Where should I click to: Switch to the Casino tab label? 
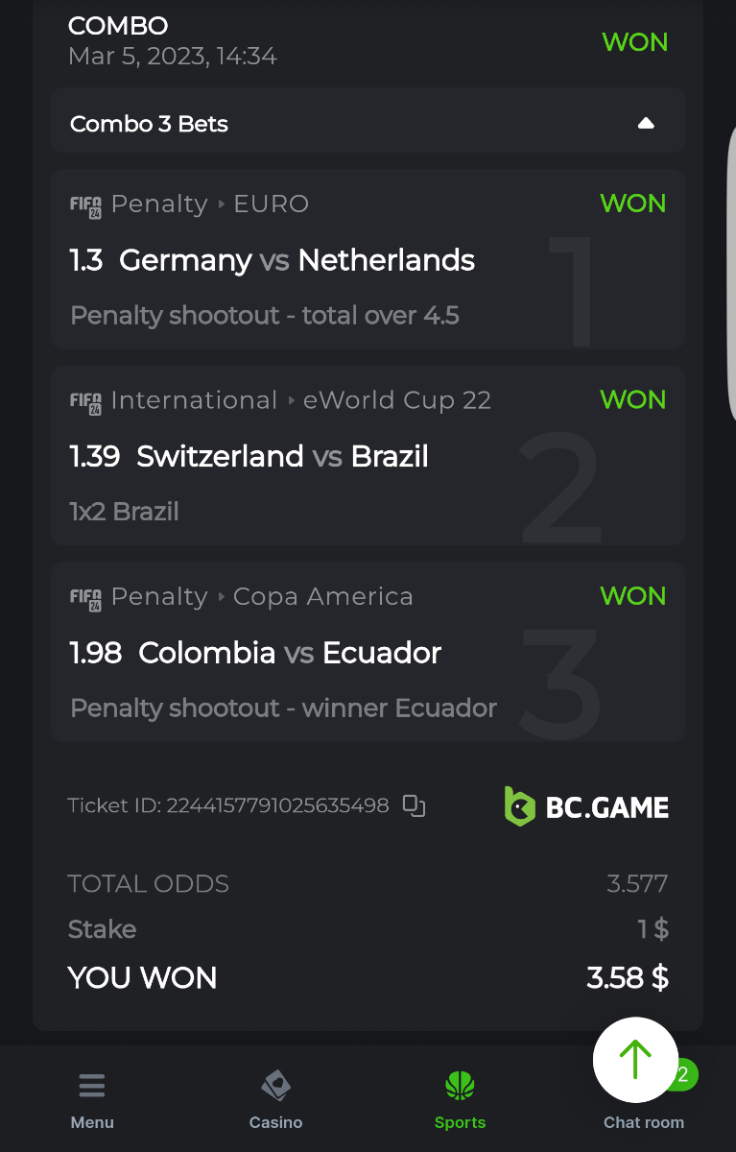(x=275, y=1122)
